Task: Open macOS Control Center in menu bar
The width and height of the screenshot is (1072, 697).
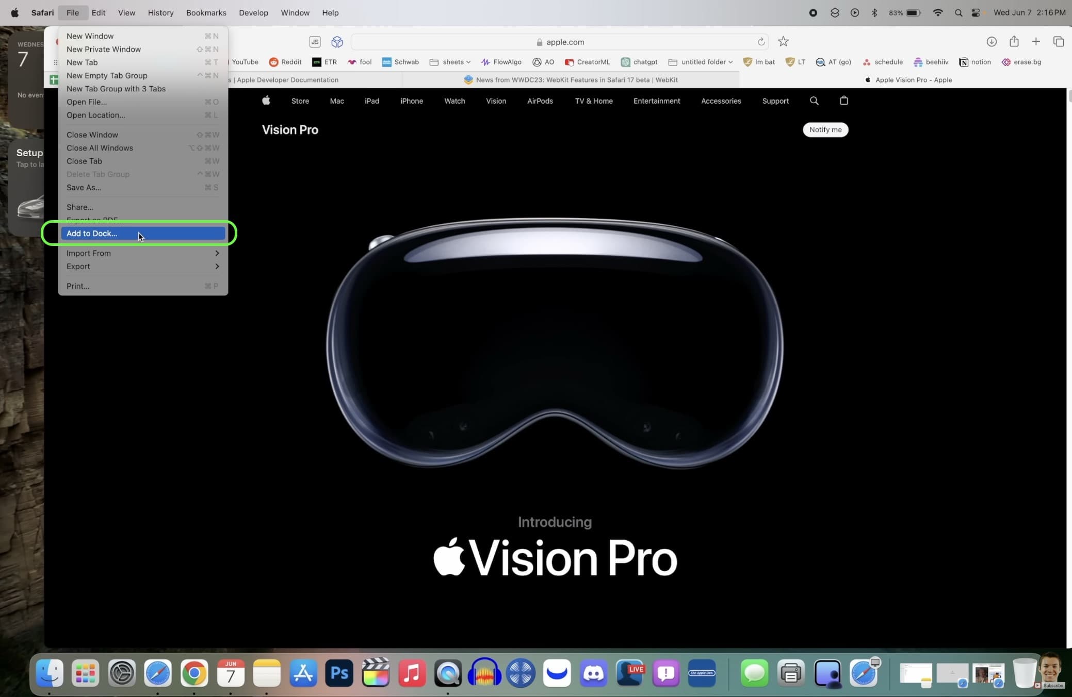Action: 975,13
